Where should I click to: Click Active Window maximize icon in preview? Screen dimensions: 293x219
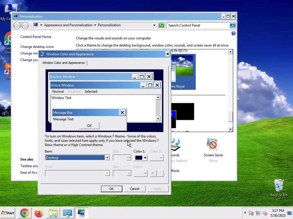(x=150, y=85)
